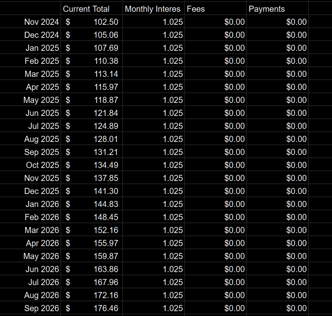Click the Feb 2026 date cell
The width and height of the screenshot is (332, 316).
coord(30,217)
